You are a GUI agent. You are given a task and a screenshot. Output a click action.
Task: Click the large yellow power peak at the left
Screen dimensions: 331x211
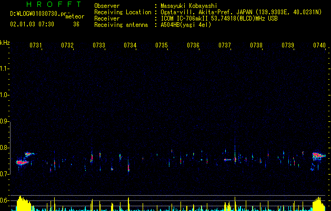[24, 204]
